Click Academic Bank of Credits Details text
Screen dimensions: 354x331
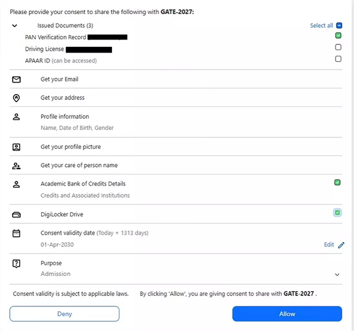click(x=83, y=184)
